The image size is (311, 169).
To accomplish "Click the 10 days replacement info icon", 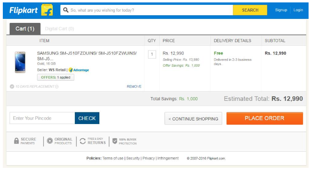I will click(57, 86).
